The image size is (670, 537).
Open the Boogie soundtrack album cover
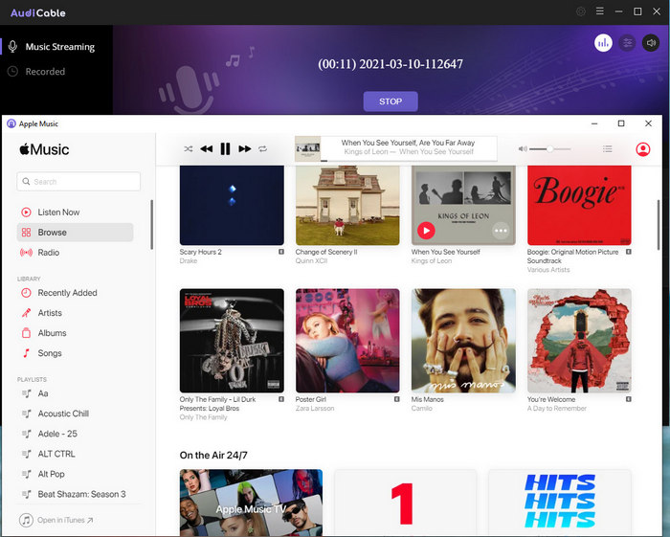[579, 205]
